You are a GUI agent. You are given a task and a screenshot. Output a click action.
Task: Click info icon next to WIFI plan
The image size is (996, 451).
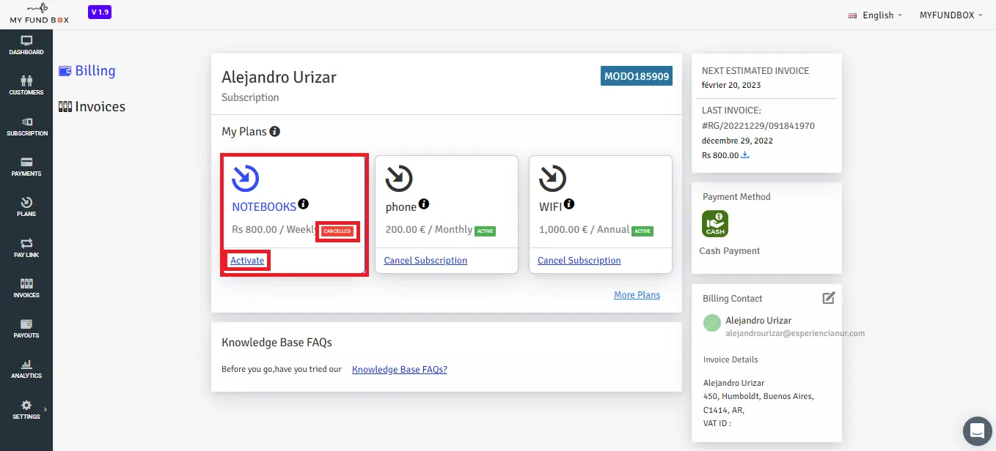(569, 205)
